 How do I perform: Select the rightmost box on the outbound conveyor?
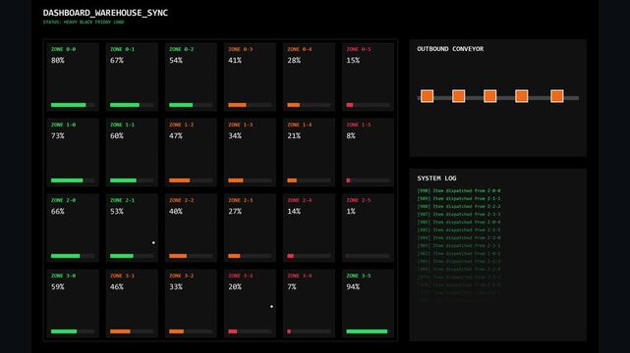pos(557,96)
